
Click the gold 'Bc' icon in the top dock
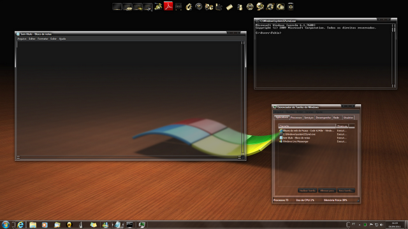pyautogui.click(x=209, y=7)
